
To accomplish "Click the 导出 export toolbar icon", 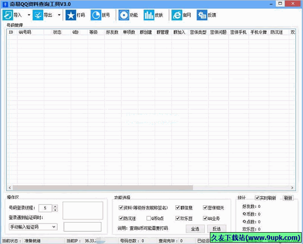I will (38, 15).
